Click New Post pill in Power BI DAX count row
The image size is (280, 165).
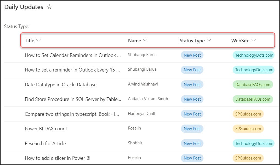(192, 129)
